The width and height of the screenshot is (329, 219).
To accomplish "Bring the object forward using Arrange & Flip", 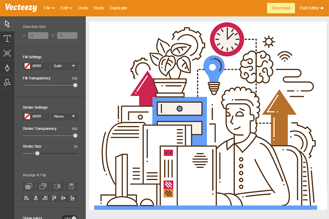I will tap(28, 186).
